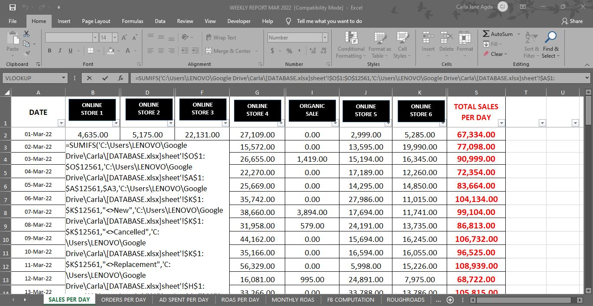This screenshot has width=593, height=306.
Task: Cancel the formula entry with X icon
Action: pos(89,78)
